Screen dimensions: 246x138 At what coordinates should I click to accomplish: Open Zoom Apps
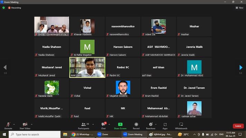click(165, 125)
